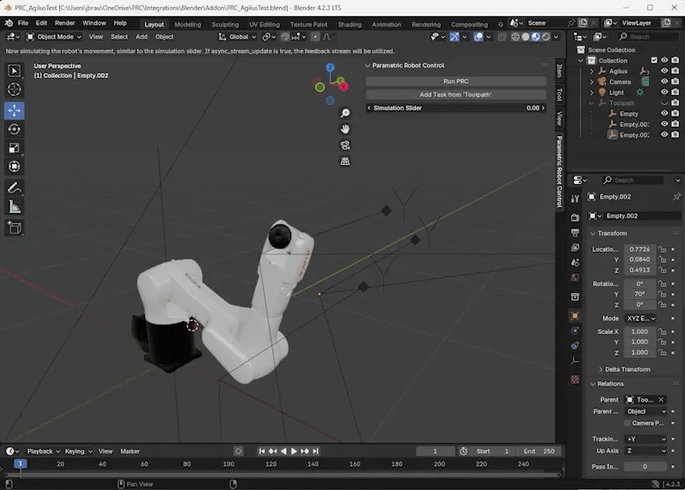Click the pan view hand icon
Image resolution: width=685 pixels, height=490 pixels.
[345, 129]
